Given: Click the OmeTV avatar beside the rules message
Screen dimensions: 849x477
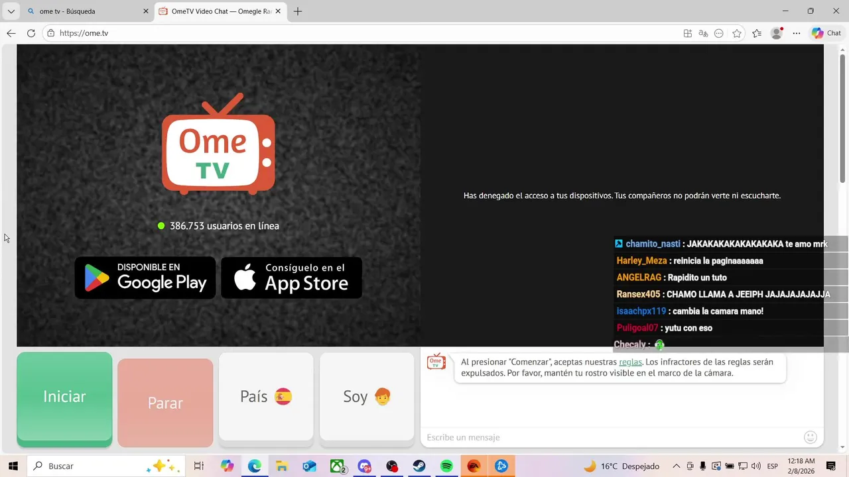Looking at the screenshot, I should click(x=436, y=362).
